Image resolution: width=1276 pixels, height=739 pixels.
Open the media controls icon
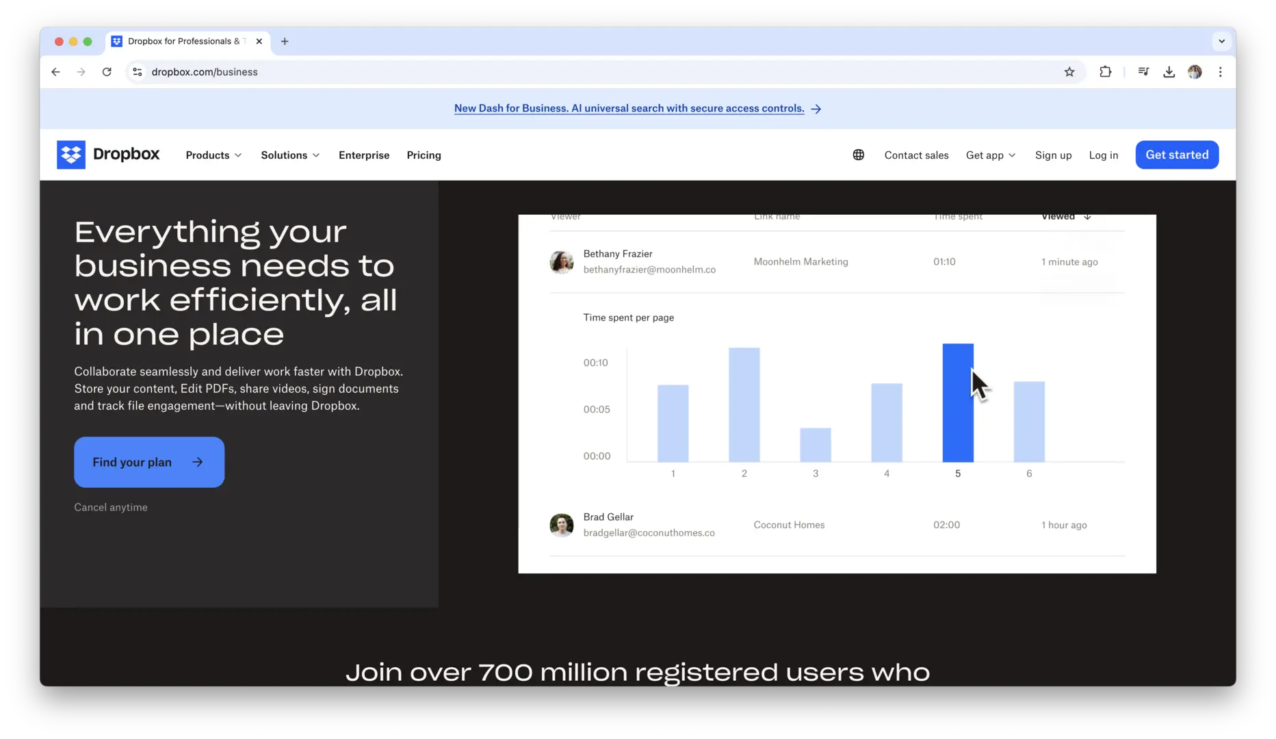[x=1143, y=72]
